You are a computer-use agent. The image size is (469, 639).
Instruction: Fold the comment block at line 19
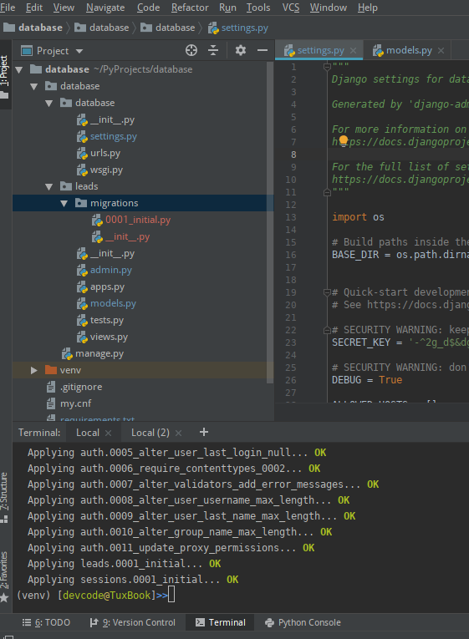[327, 292]
